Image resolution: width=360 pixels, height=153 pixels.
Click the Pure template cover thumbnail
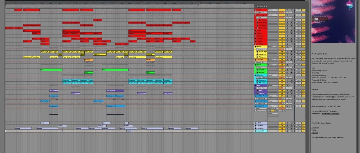point(334,21)
